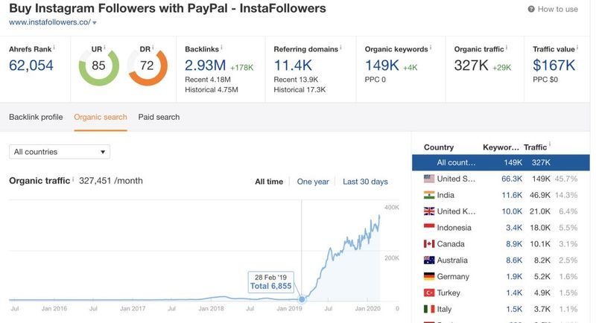Click the India flag icon
The height and width of the screenshot is (323, 596).
429,195
